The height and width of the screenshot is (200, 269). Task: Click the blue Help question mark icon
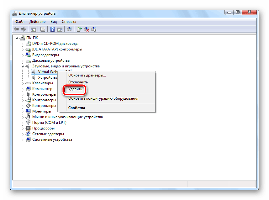(x=52, y=29)
